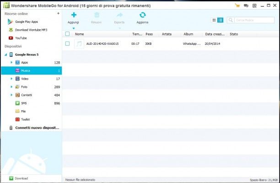
Task: Select Google Nexus 5 device
Action: pyautogui.click(x=27, y=54)
